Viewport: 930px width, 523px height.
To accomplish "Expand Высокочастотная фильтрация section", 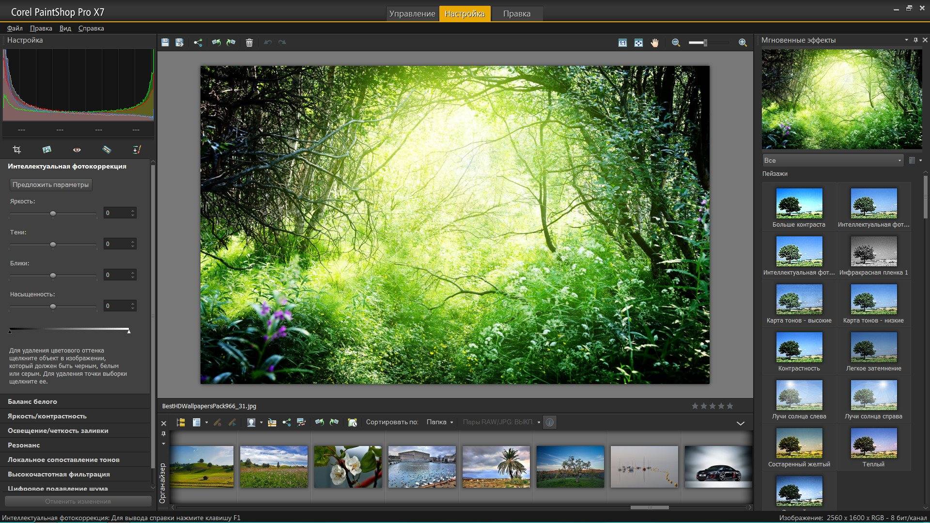I will coord(75,474).
